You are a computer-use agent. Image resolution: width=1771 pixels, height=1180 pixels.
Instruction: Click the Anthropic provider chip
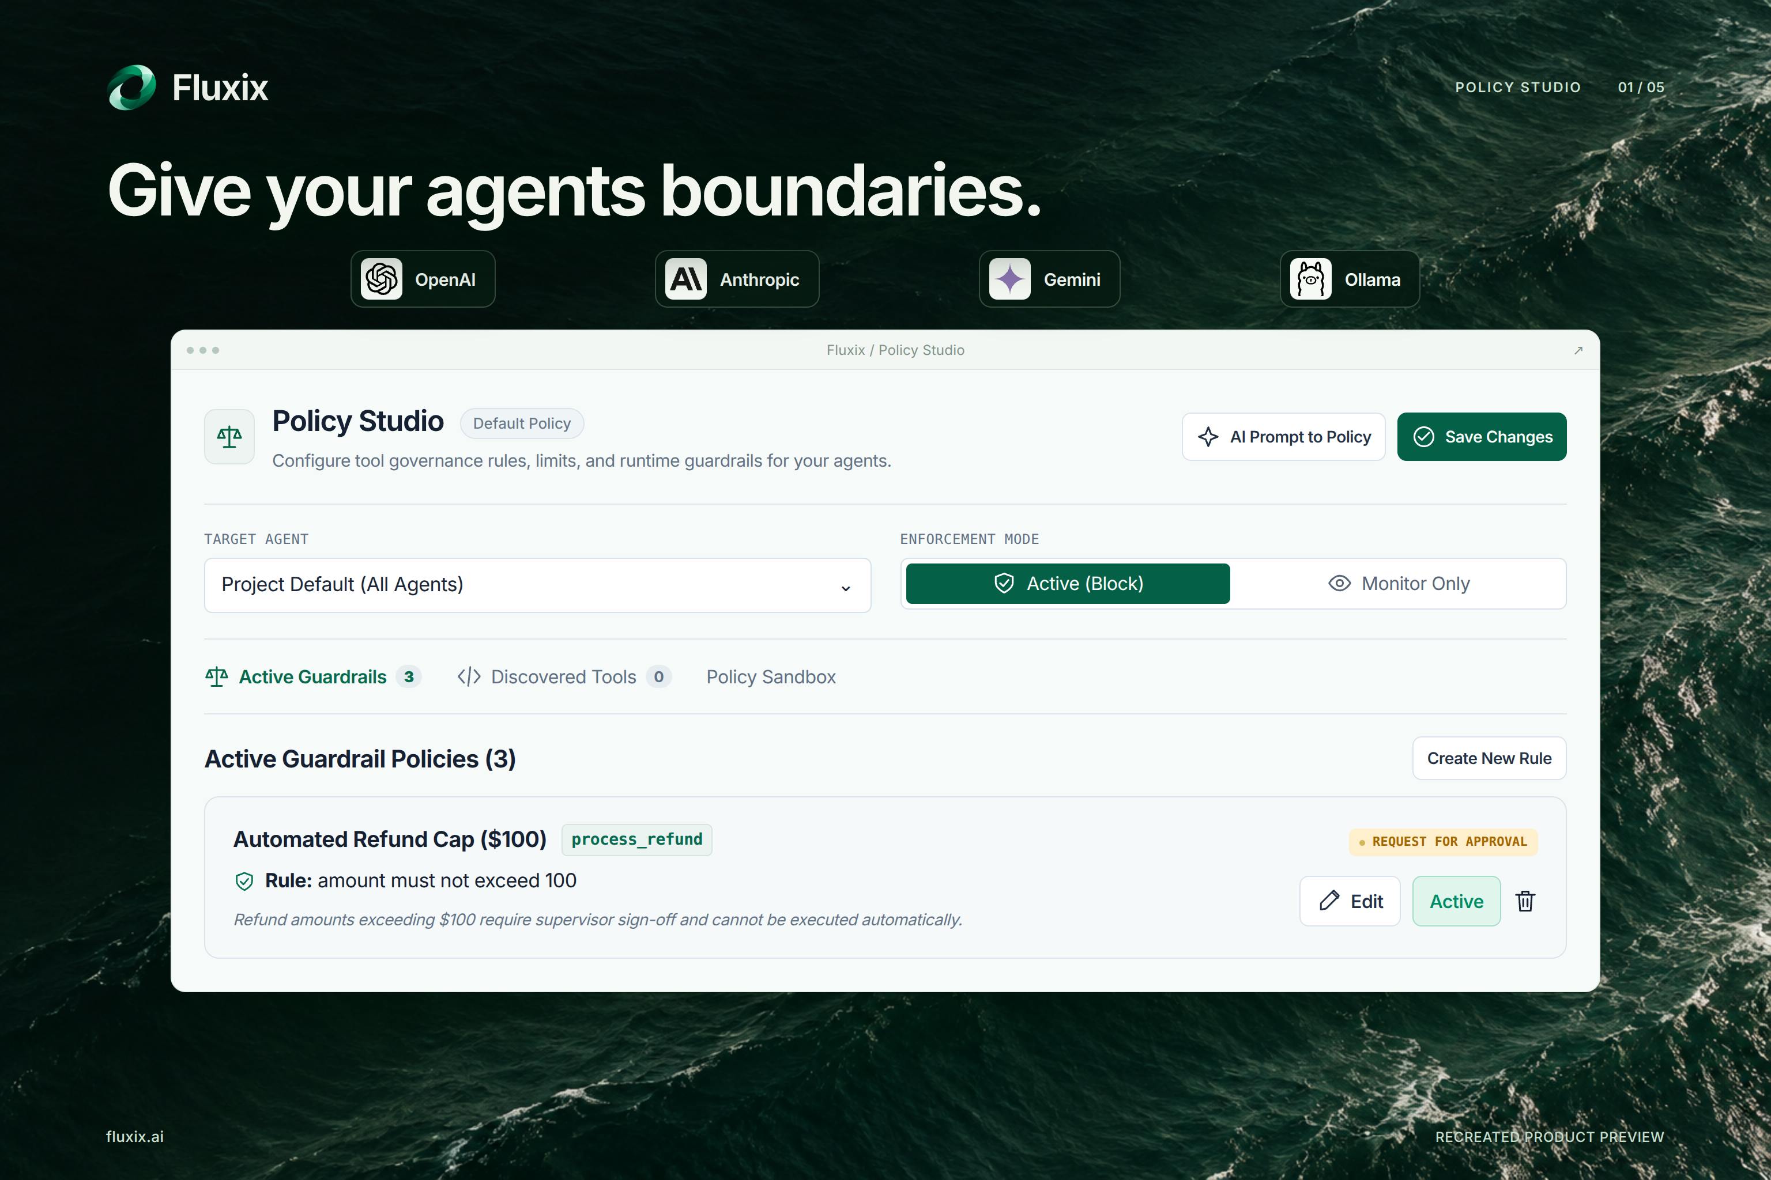[736, 279]
